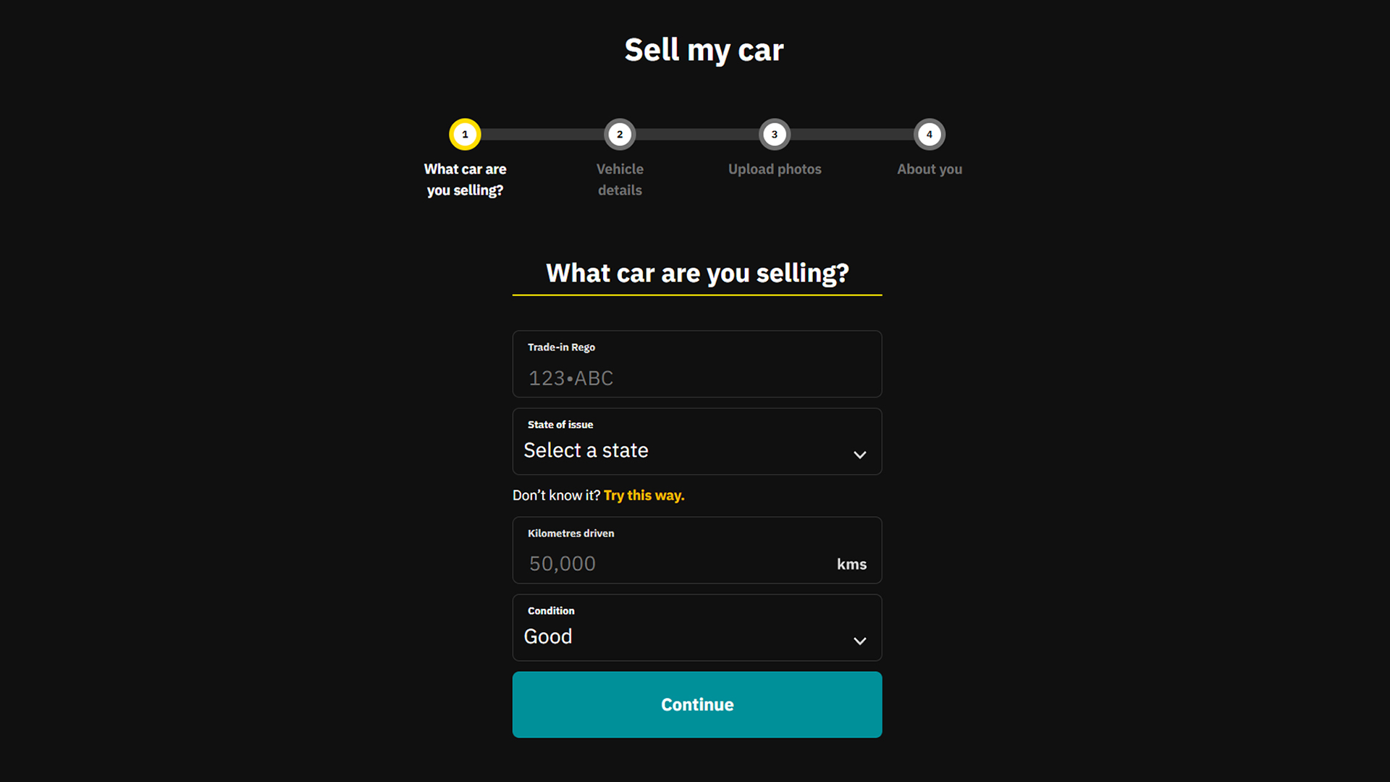The height and width of the screenshot is (782, 1390).
Task: Open the State of issue dropdown chevron
Action: point(859,455)
